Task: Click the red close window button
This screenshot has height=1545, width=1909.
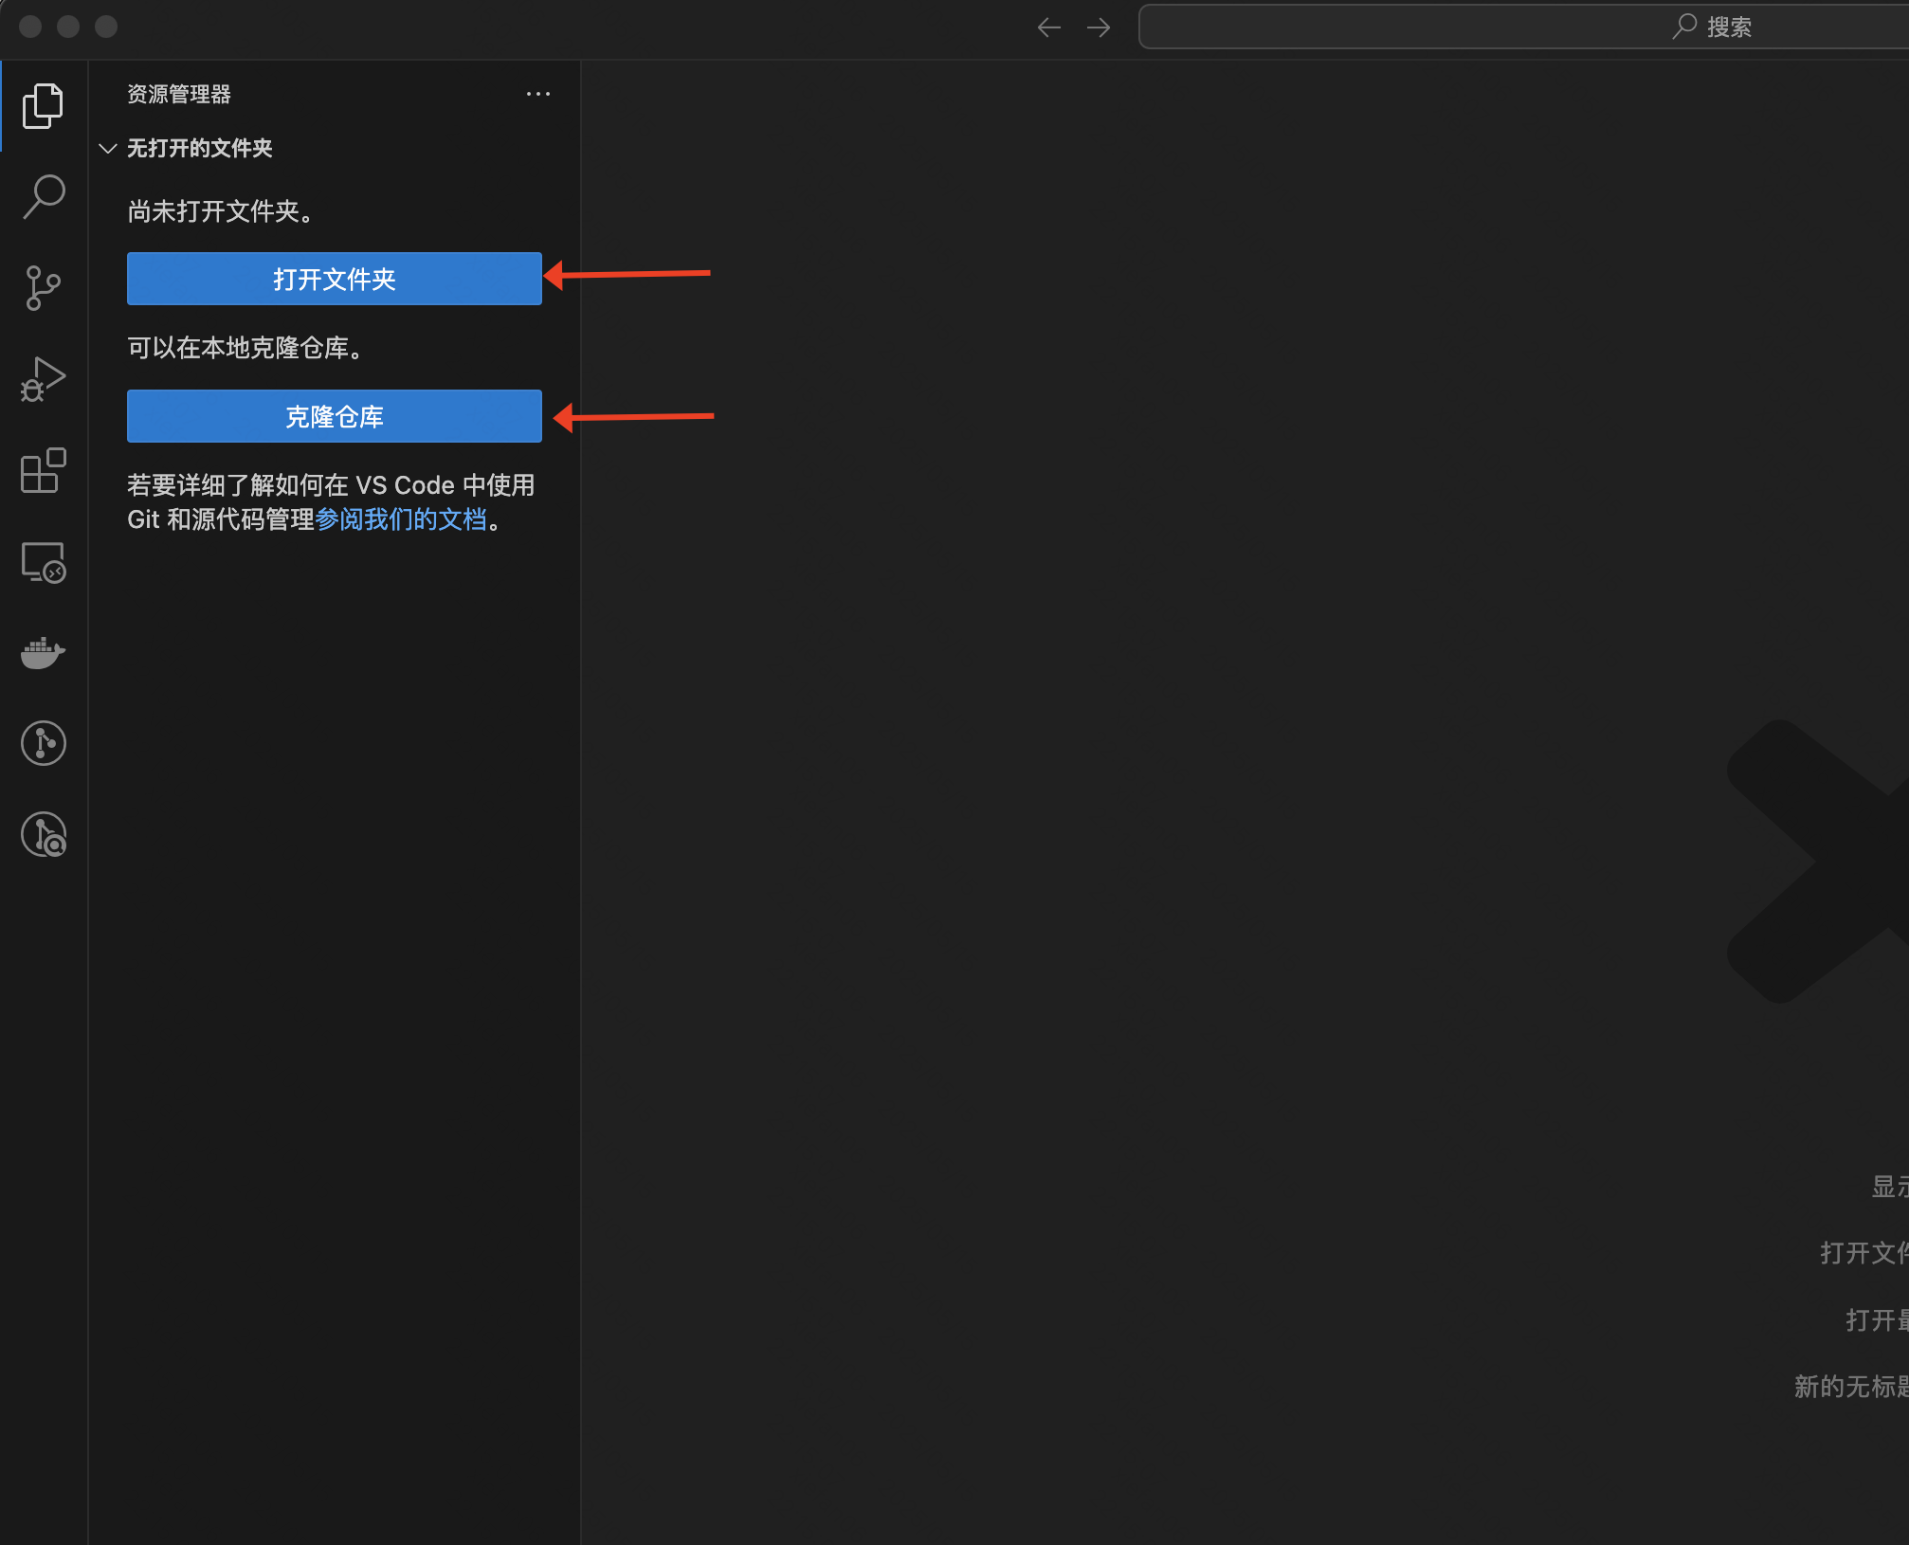Action: click(x=30, y=27)
